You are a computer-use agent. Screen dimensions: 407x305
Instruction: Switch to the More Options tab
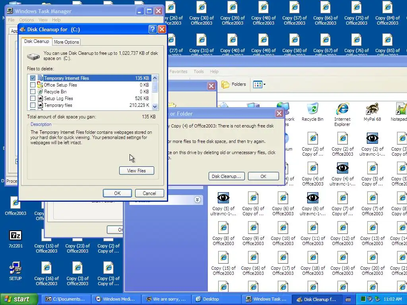66,42
